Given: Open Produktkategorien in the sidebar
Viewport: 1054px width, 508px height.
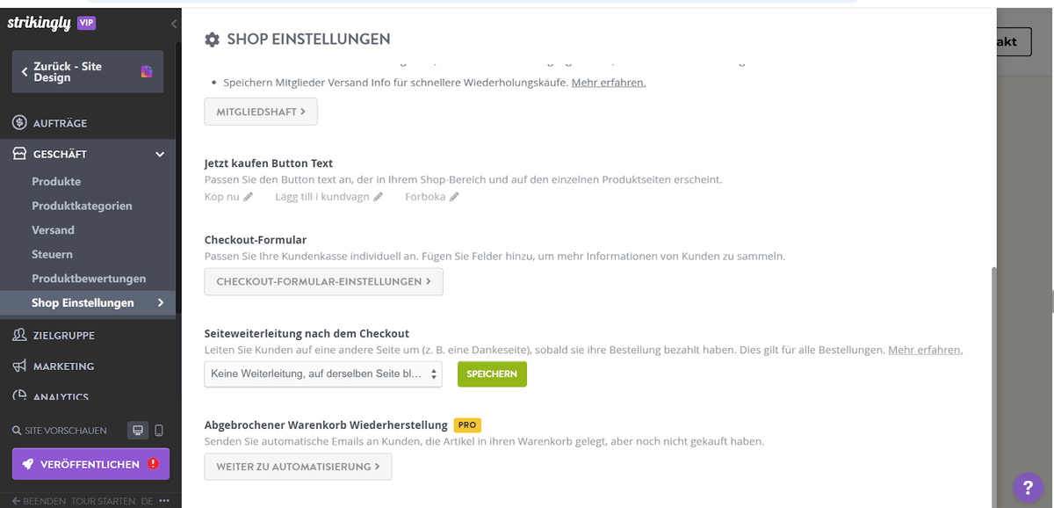Looking at the screenshot, I should [82, 206].
